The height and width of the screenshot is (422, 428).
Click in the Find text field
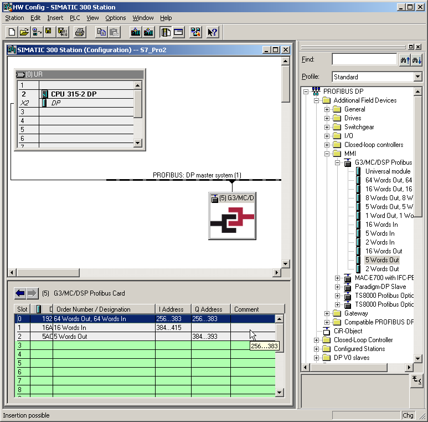click(364, 59)
